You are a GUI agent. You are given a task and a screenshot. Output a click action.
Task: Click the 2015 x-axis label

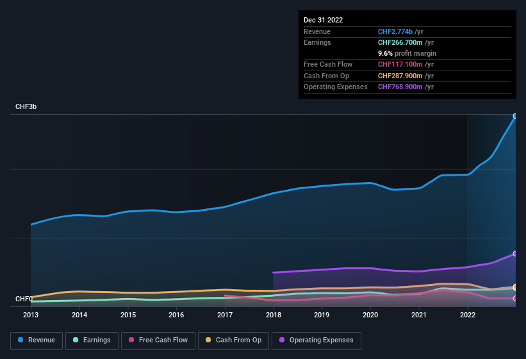pyautogui.click(x=128, y=315)
